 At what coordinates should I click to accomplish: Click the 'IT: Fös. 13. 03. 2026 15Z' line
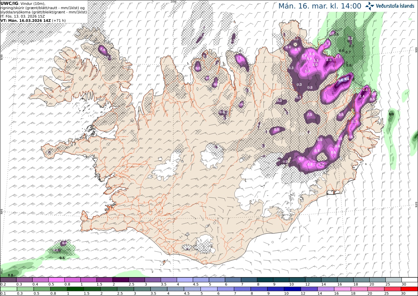click(23, 16)
